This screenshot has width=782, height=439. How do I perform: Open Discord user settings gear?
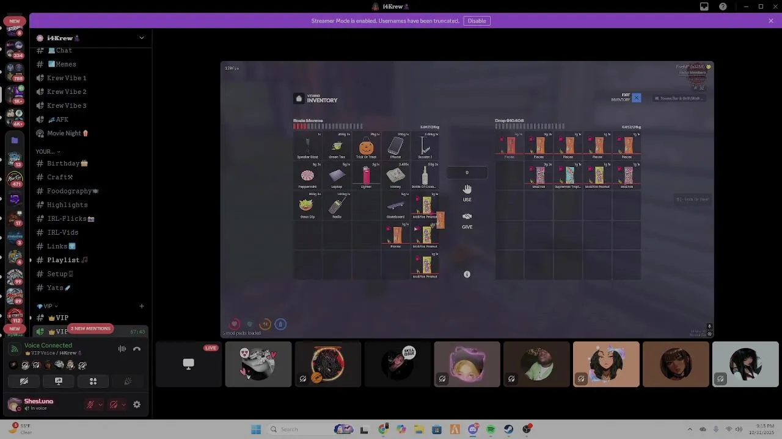pos(137,404)
